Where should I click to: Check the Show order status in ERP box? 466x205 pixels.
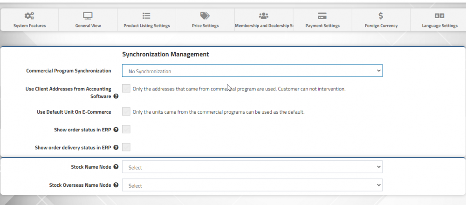tap(126, 130)
